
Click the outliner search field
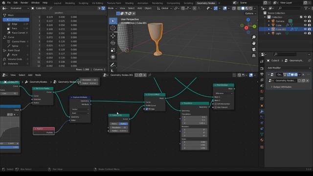(x=289, y=8)
